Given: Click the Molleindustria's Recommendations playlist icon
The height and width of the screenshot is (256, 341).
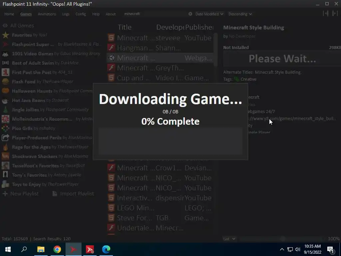Looking at the screenshot, I should 5,119.
